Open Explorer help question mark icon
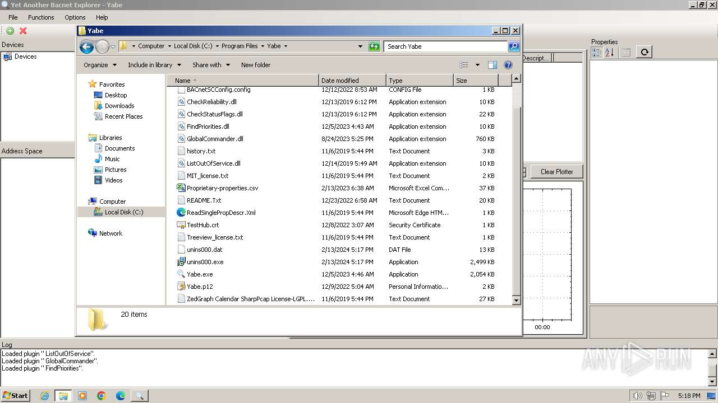This screenshot has width=718, height=403. point(508,65)
